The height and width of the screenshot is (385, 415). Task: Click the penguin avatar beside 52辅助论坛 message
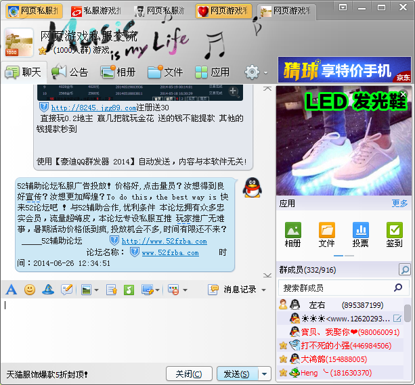click(x=253, y=187)
